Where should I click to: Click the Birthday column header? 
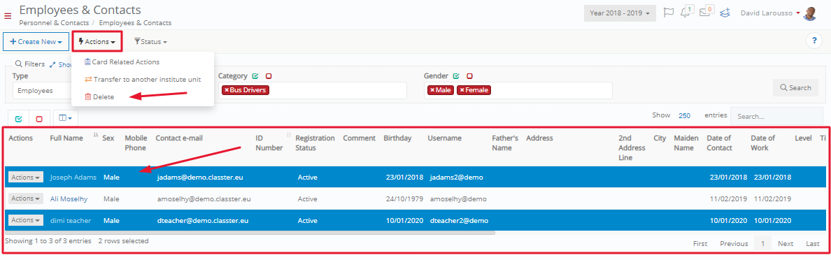397,138
